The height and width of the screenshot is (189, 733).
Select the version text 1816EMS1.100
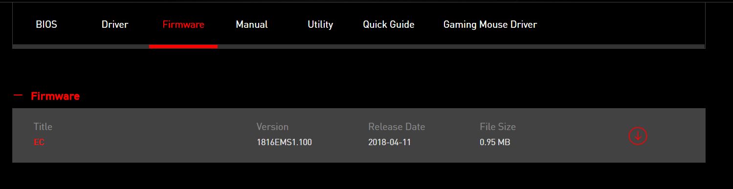click(284, 142)
